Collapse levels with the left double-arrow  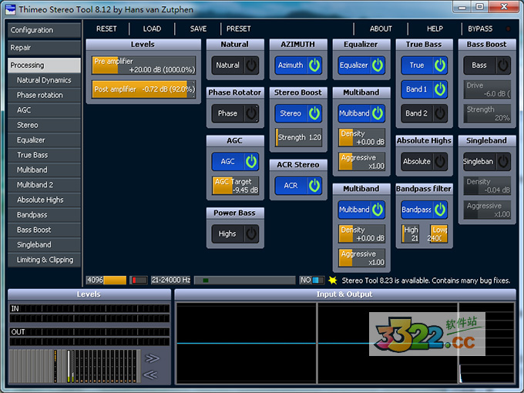coord(152,375)
